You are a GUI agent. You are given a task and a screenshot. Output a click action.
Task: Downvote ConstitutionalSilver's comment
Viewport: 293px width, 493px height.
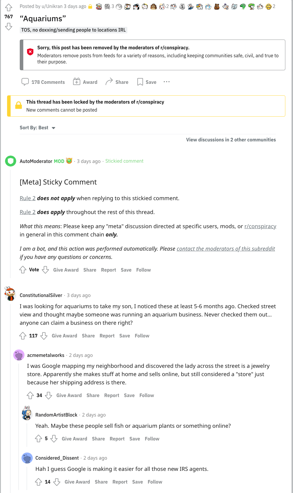click(44, 336)
